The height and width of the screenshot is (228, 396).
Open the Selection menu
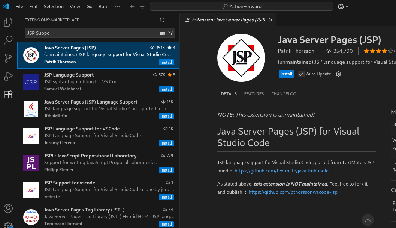coord(54,7)
